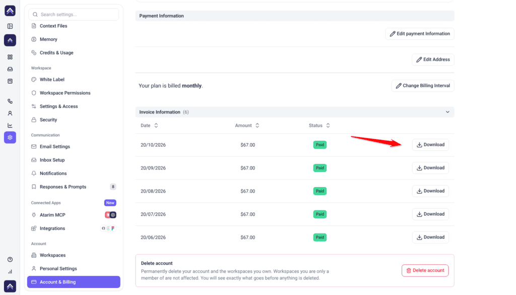Click Paid status of 20/10/2026 invoice
The width and height of the screenshot is (516, 295).
pyautogui.click(x=320, y=145)
